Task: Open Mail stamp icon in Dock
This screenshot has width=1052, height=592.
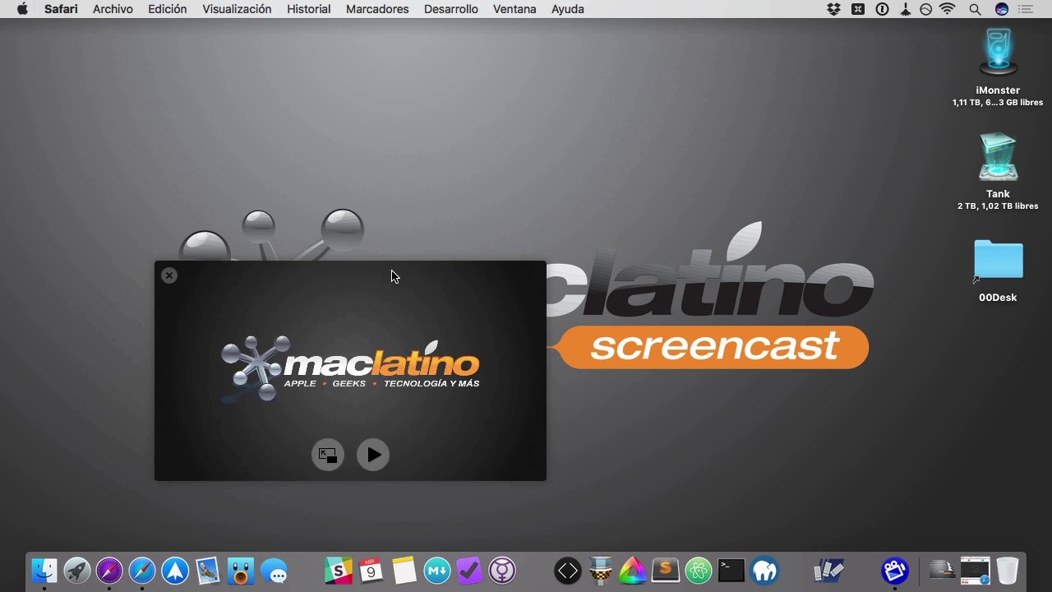Action: tap(208, 570)
